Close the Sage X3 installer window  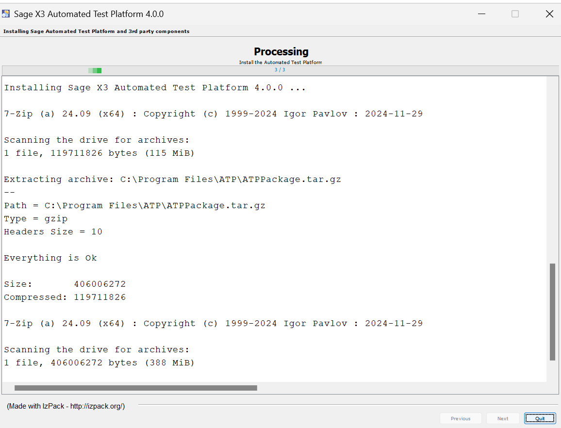tap(549, 14)
